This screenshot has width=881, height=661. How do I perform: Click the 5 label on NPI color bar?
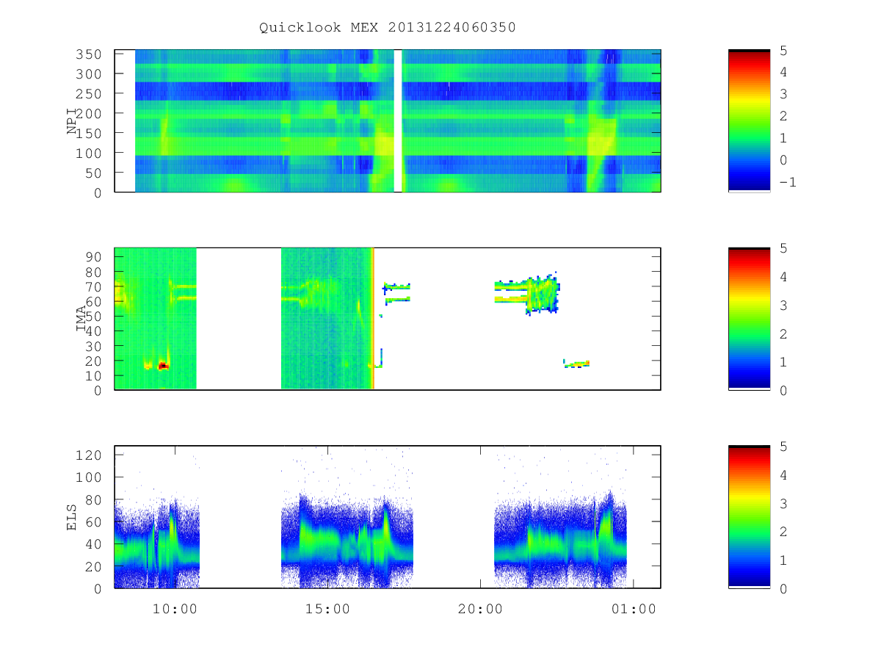tap(783, 50)
